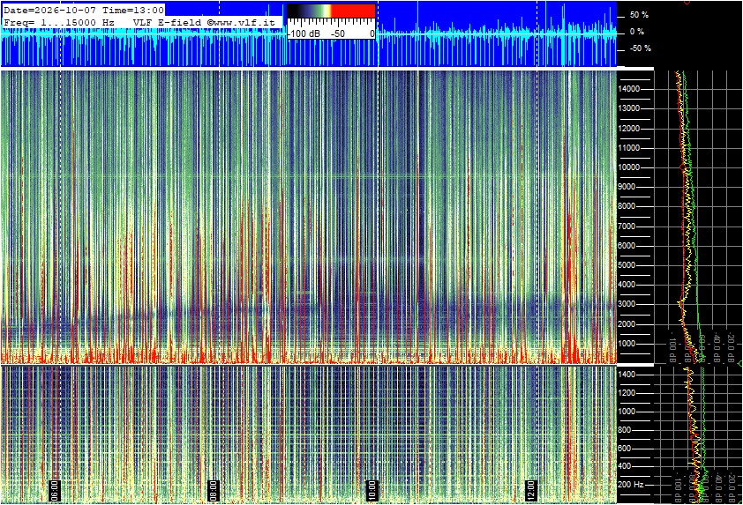Select the 11000 frequency axis label
Screen dimensions: 743x505
[x=629, y=148]
